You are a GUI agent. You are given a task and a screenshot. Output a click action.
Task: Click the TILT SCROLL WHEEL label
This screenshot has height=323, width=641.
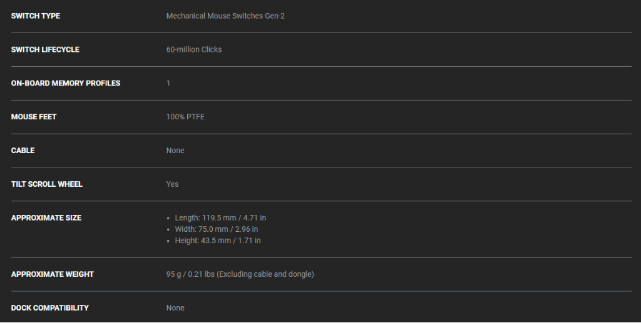47,184
